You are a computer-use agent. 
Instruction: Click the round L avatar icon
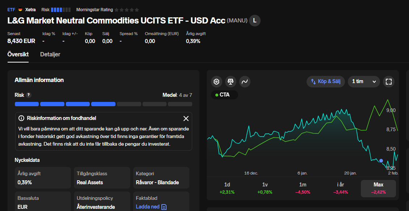coord(255,21)
